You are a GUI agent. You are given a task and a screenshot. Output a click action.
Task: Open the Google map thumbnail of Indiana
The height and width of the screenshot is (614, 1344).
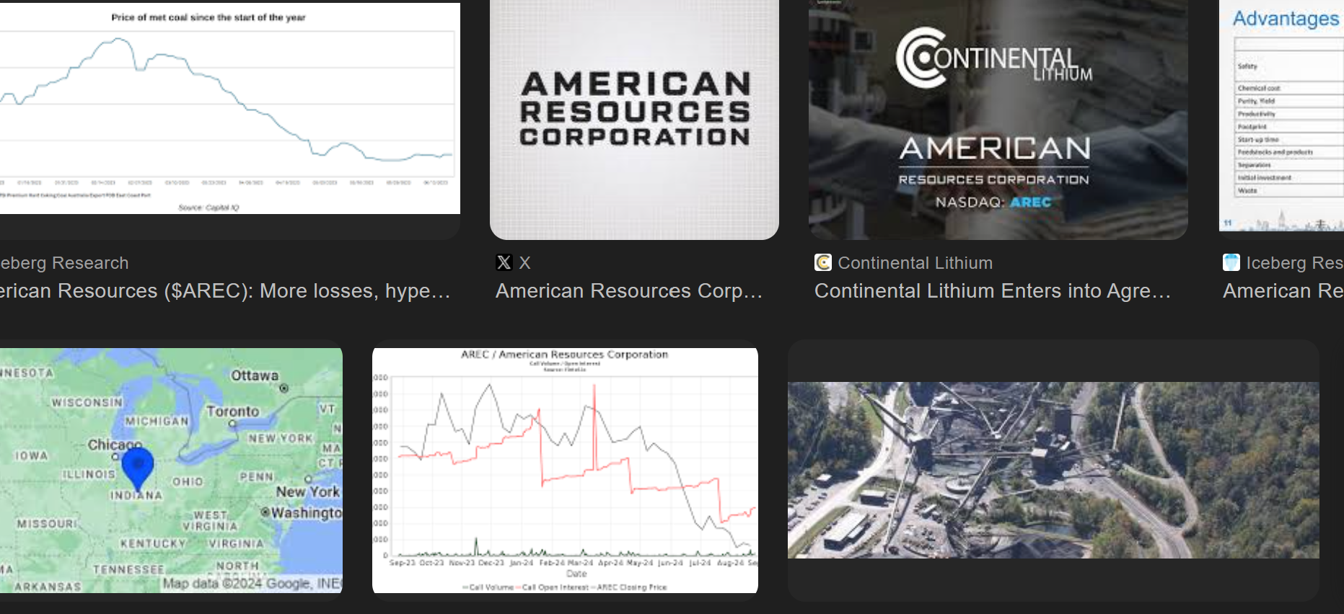click(x=171, y=471)
